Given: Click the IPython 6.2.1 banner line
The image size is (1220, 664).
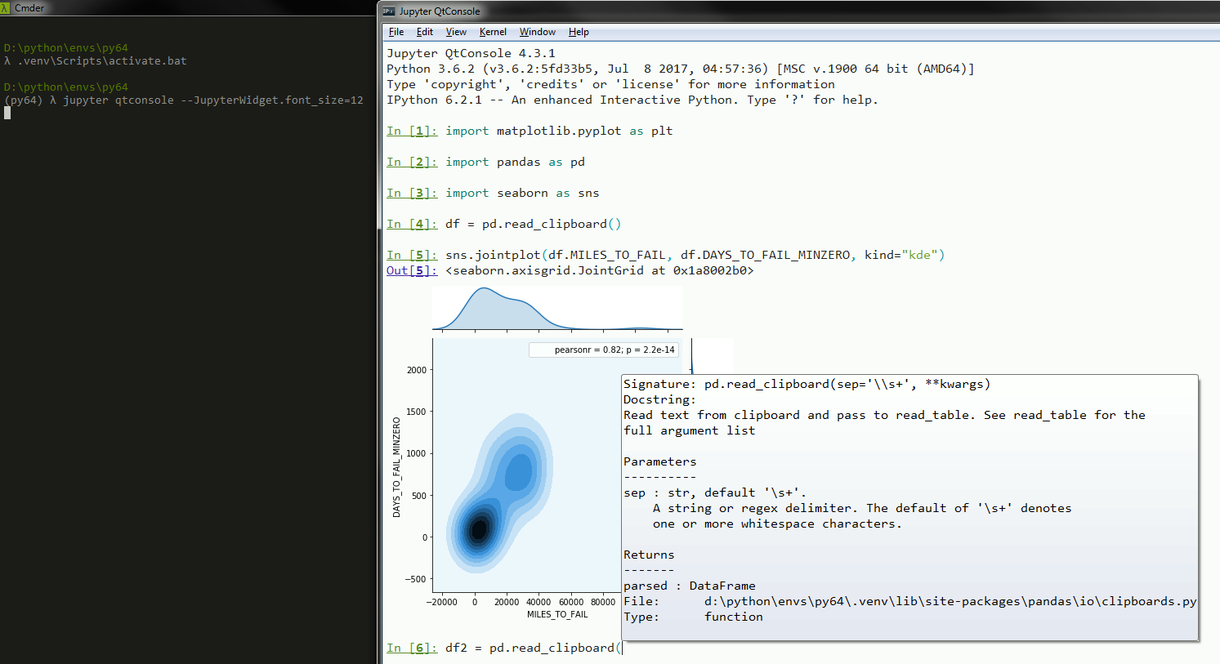Looking at the screenshot, I should pyautogui.click(x=632, y=100).
